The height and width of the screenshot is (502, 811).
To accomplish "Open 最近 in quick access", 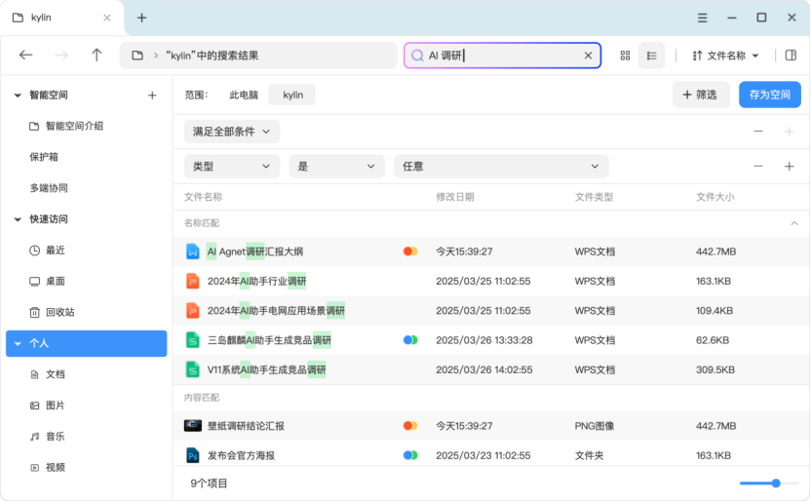I will (x=47, y=251).
